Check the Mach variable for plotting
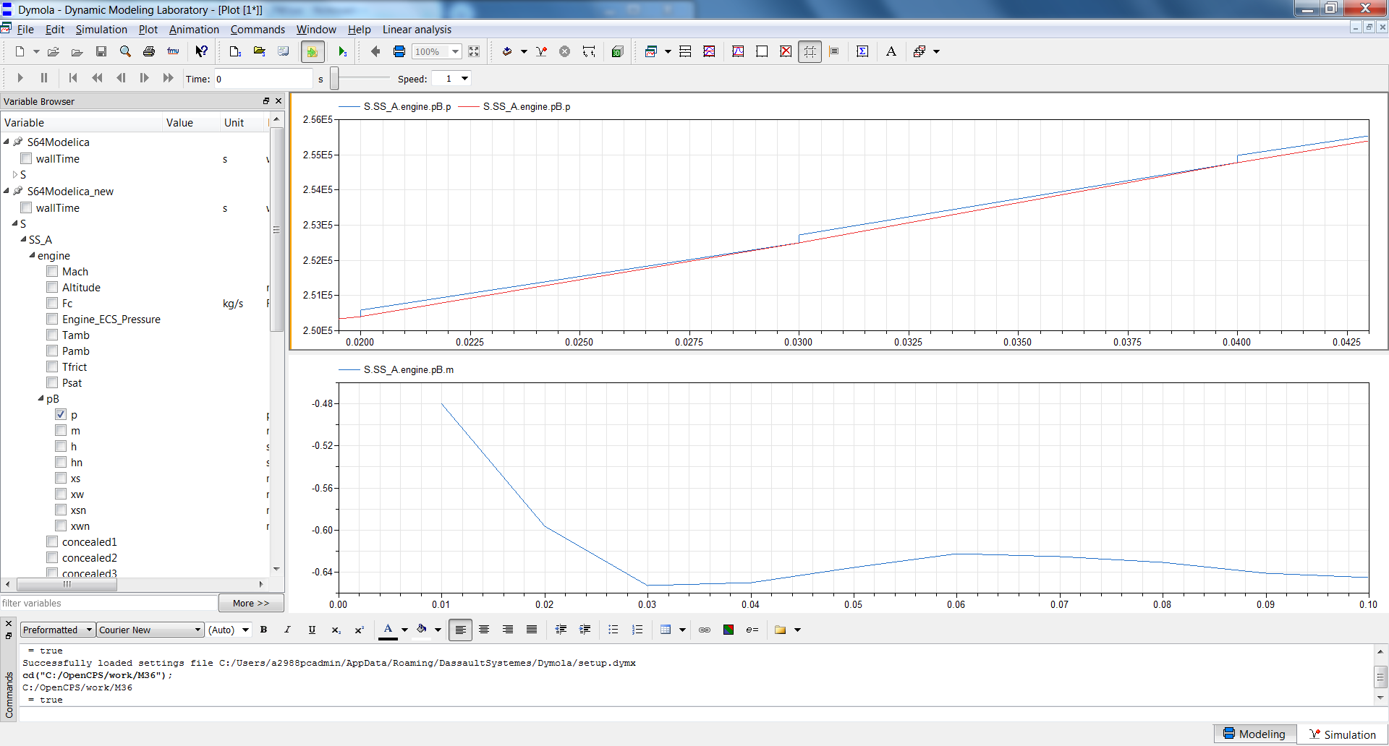 [x=51, y=271]
